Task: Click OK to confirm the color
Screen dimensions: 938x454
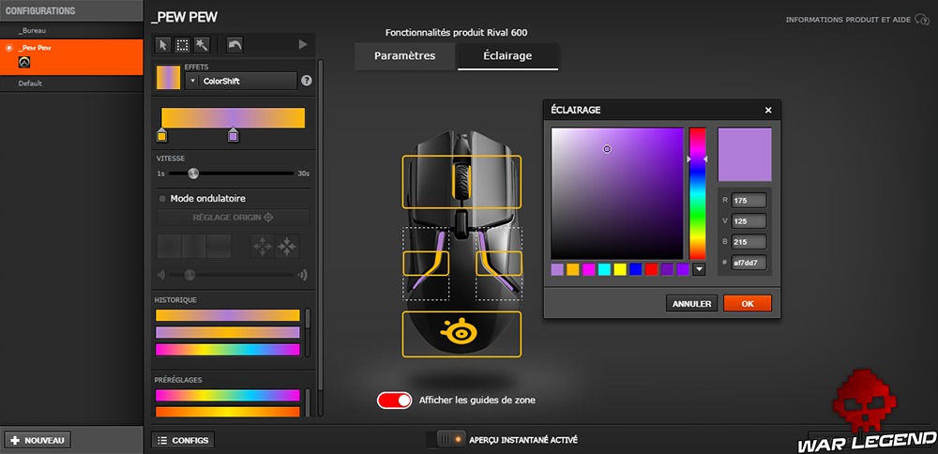Action: (747, 303)
